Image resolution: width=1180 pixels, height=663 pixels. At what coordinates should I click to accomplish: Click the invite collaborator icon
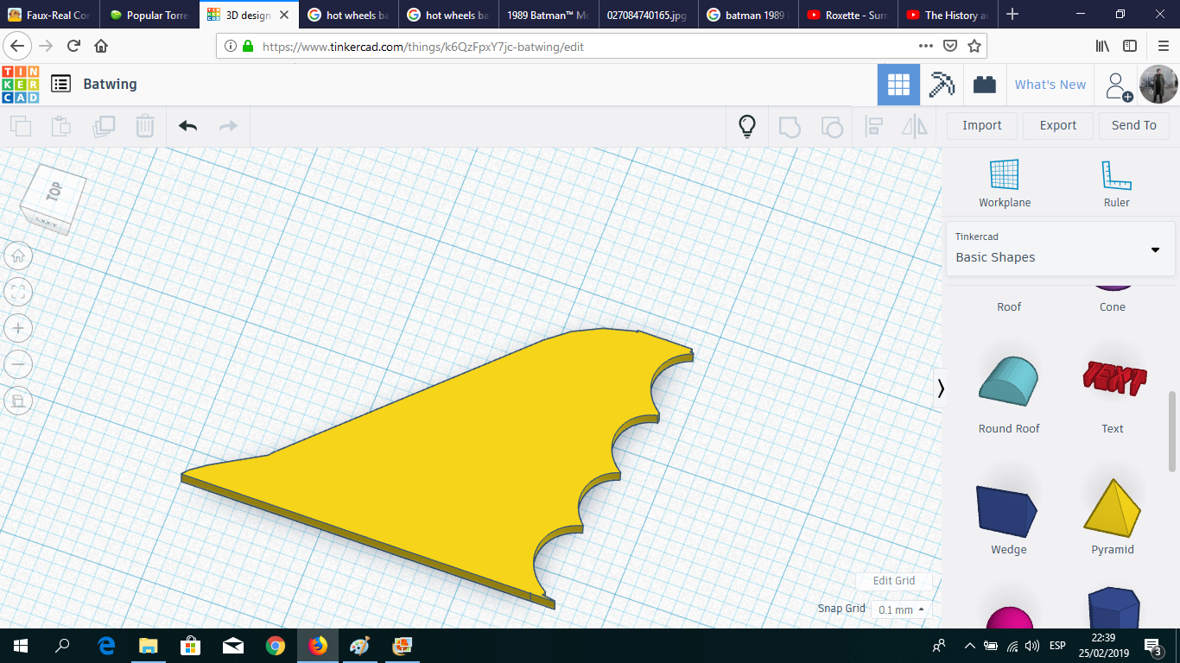click(x=1119, y=85)
